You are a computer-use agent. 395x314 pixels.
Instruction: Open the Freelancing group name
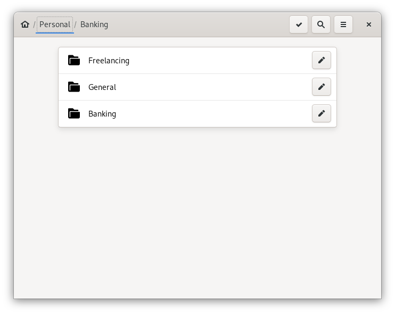109,61
